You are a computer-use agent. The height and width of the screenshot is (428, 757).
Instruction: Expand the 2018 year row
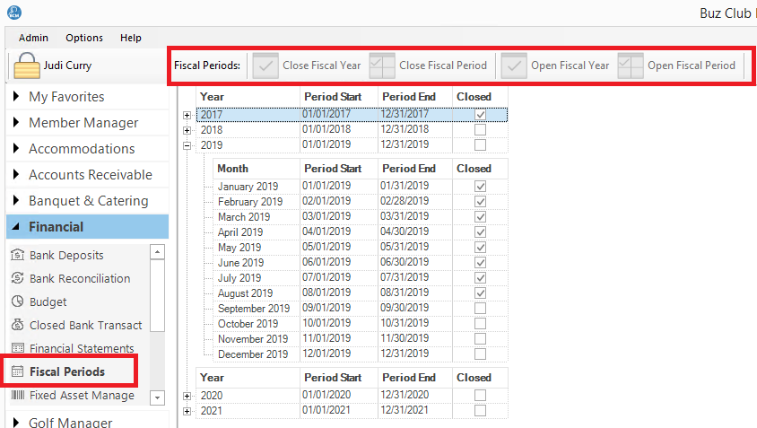pos(187,130)
